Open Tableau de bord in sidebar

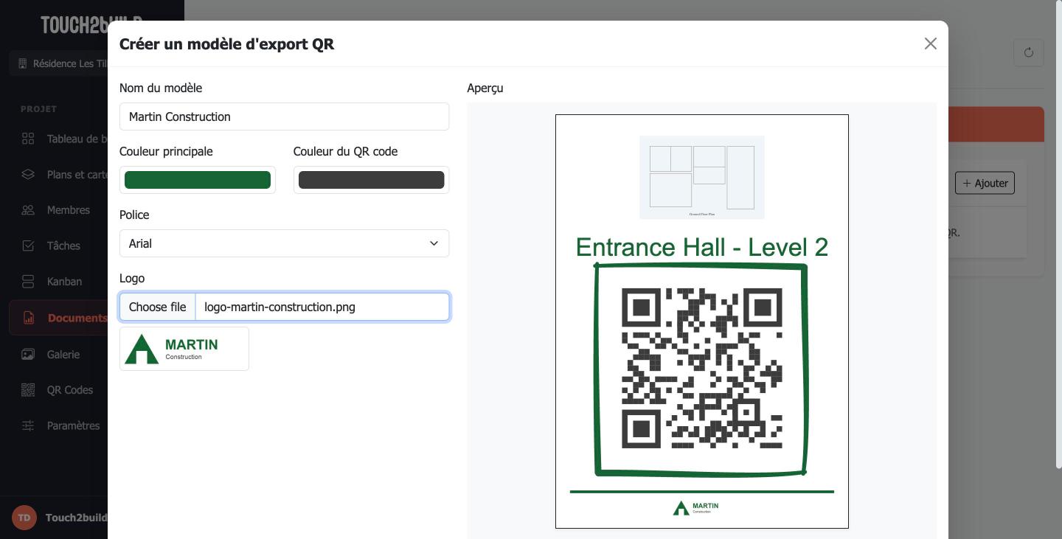(77, 139)
